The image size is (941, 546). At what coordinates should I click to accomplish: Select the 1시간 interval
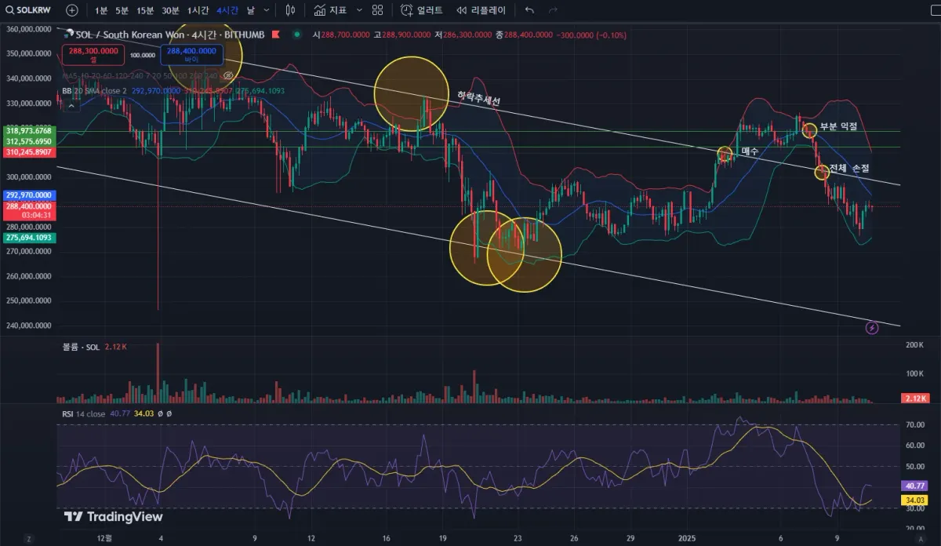click(x=198, y=10)
